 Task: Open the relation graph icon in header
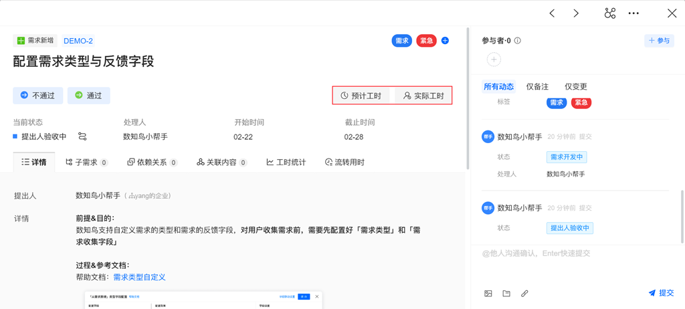tap(610, 13)
